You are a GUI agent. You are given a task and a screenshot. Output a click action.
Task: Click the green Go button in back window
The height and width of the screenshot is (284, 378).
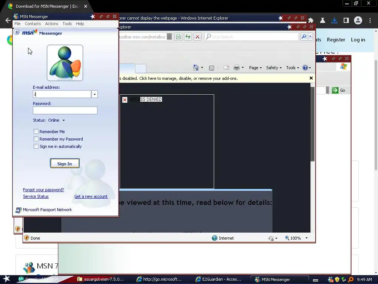pyautogui.click(x=339, y=90)
